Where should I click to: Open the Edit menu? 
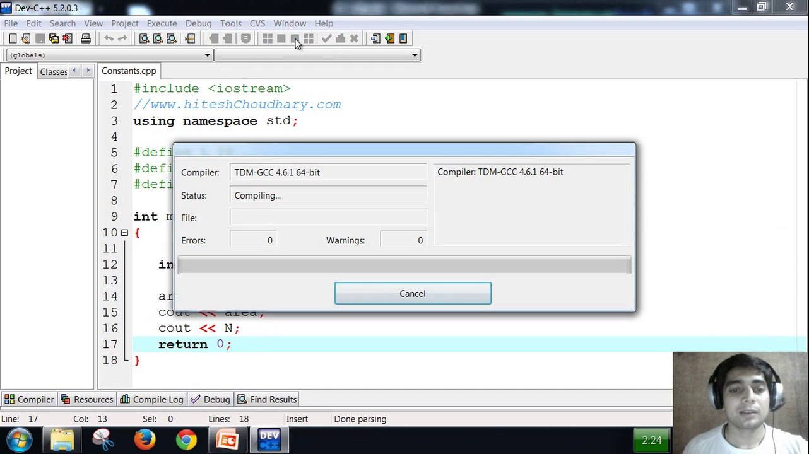tap(33, 23)
